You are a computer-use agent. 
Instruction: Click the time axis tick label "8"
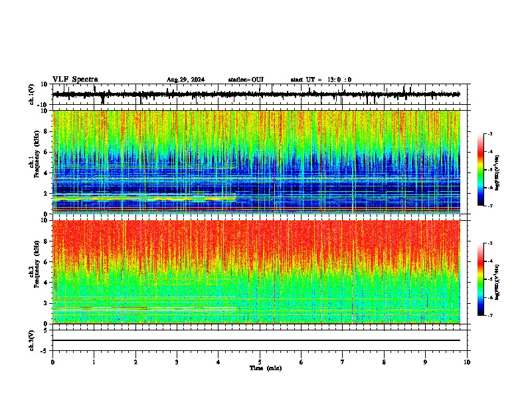[x=384, y=362]
